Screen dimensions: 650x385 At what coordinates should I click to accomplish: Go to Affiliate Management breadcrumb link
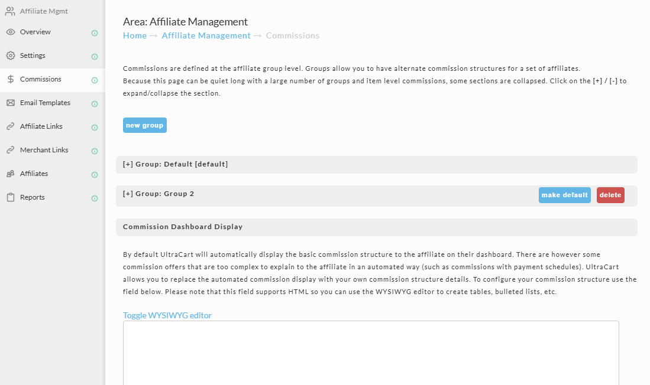206,35
